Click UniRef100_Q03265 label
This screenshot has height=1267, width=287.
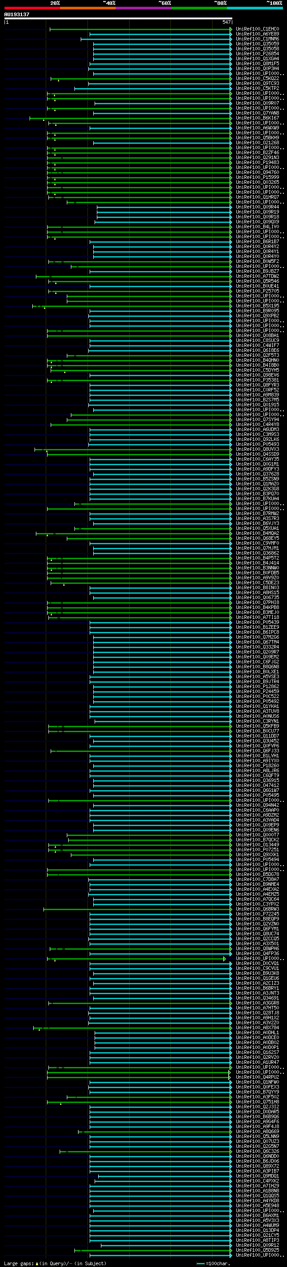click(257, 182)
